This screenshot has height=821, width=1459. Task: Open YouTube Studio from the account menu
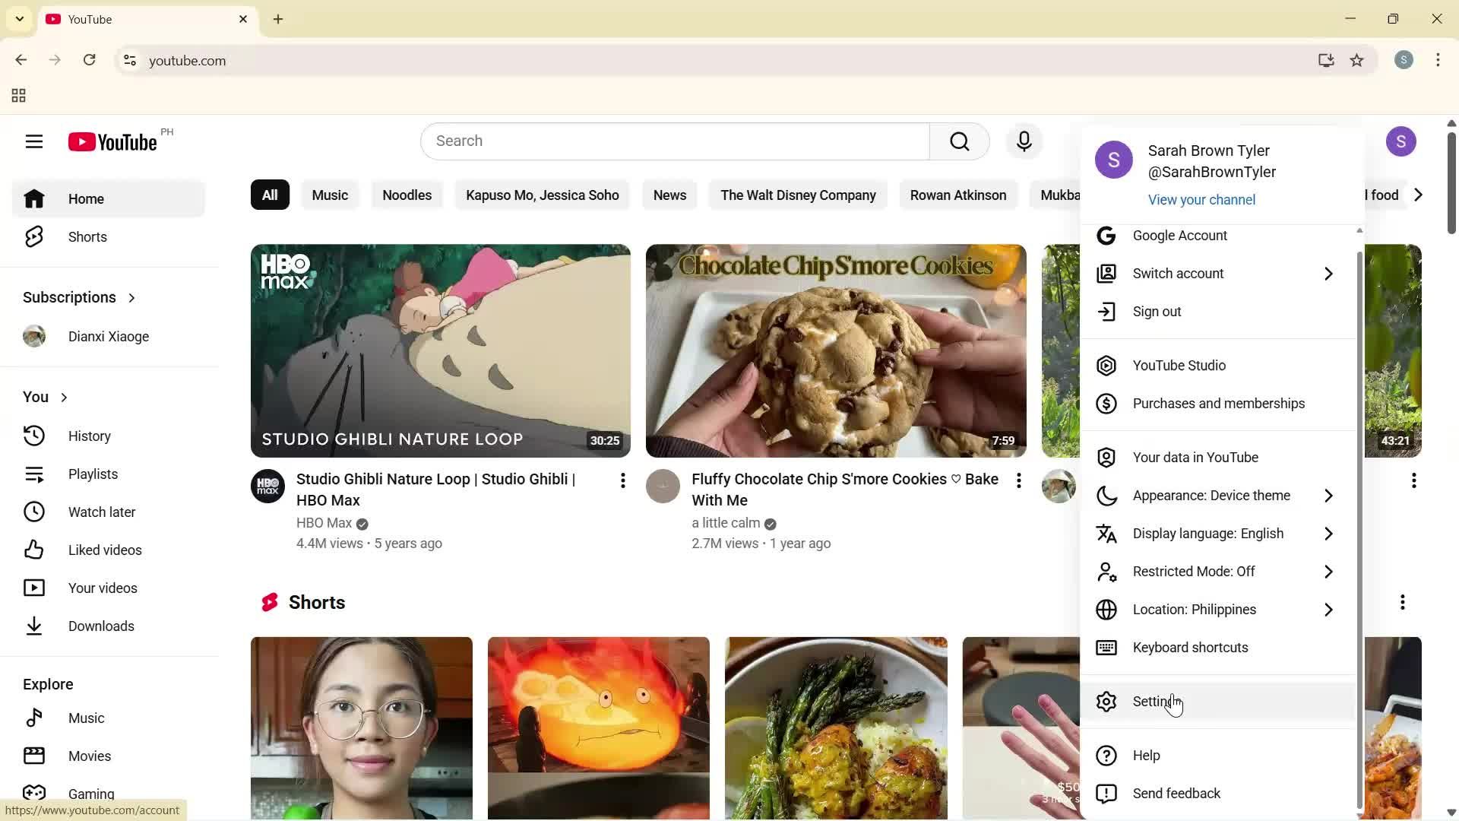1178,366
